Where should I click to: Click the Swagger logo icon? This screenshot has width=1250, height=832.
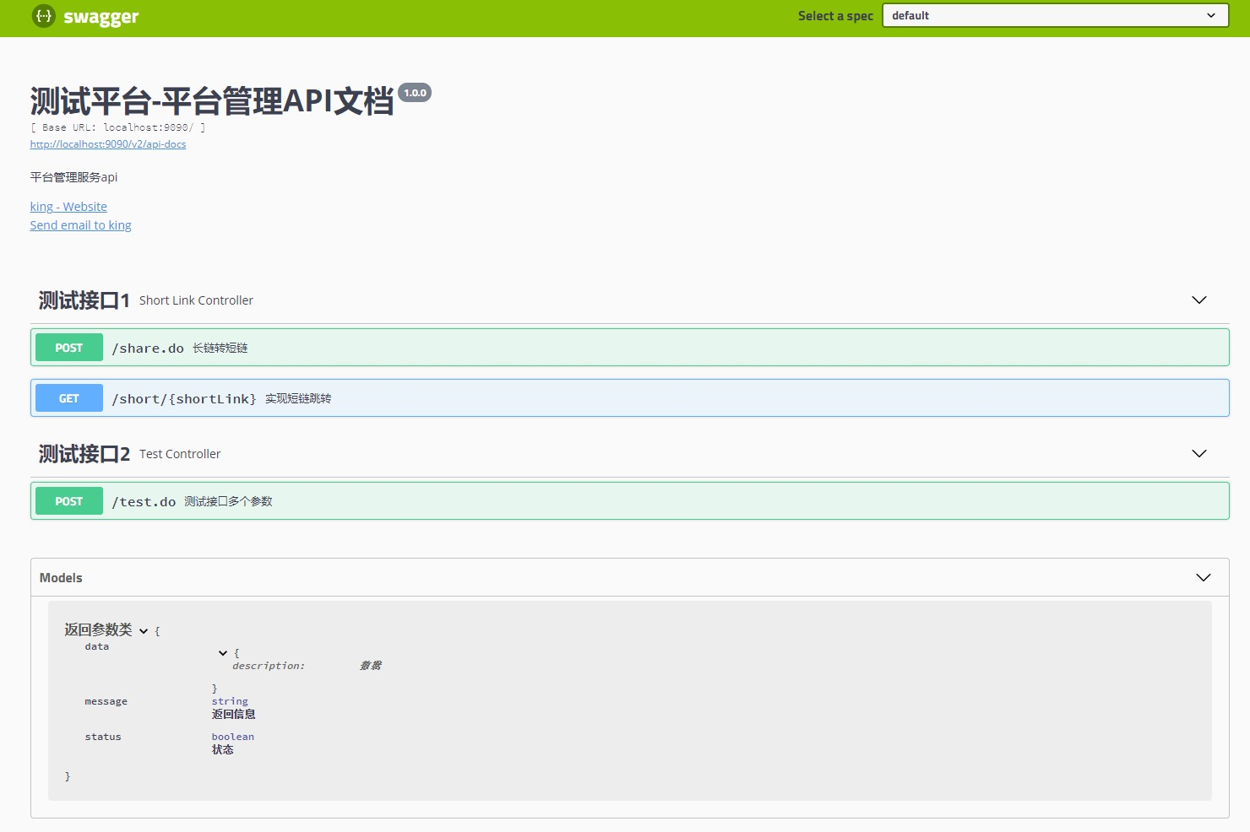click(x=43, y=16)
